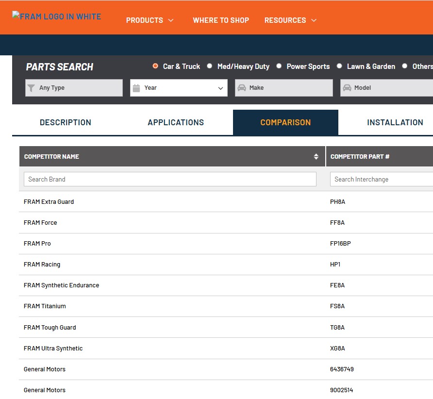Click the FRAM Extra Guard row name

(x=49, y=201)
